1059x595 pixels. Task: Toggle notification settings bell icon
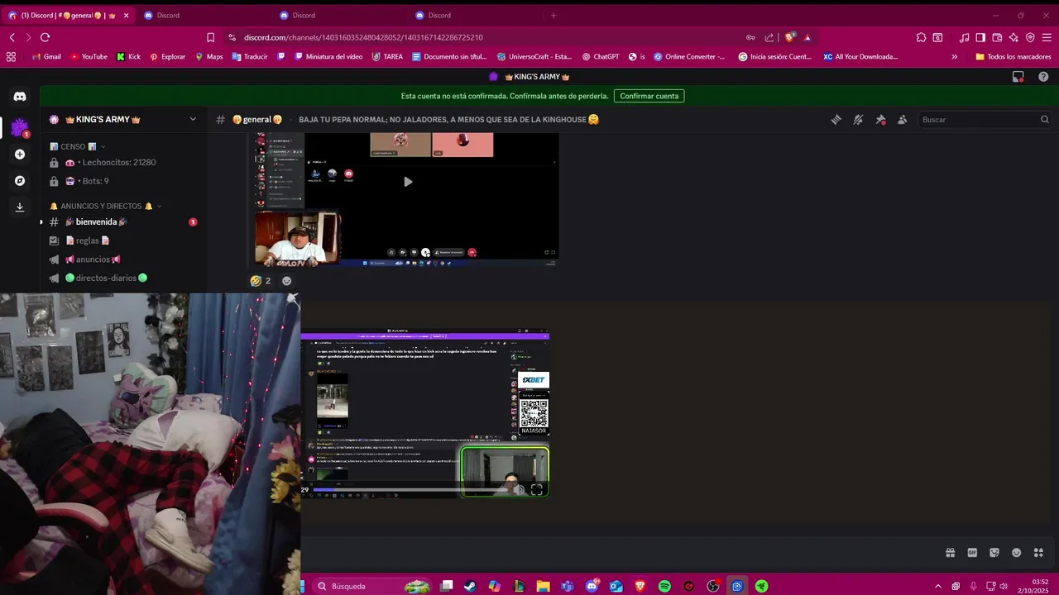tap(858, 120)
